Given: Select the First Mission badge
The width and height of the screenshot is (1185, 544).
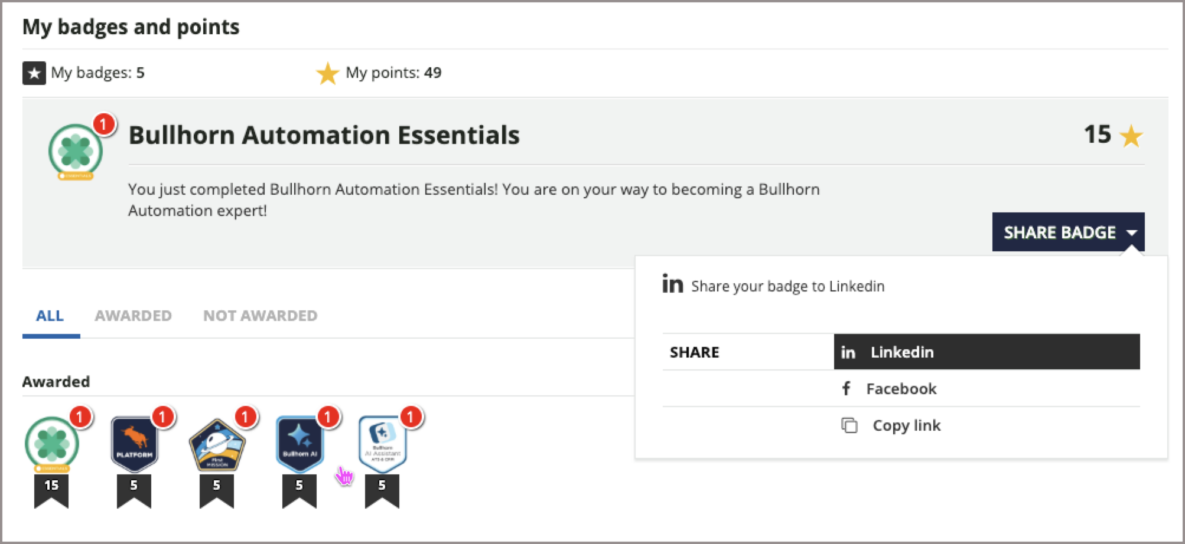Looking at the screenshot, I should tap(217, 445).
